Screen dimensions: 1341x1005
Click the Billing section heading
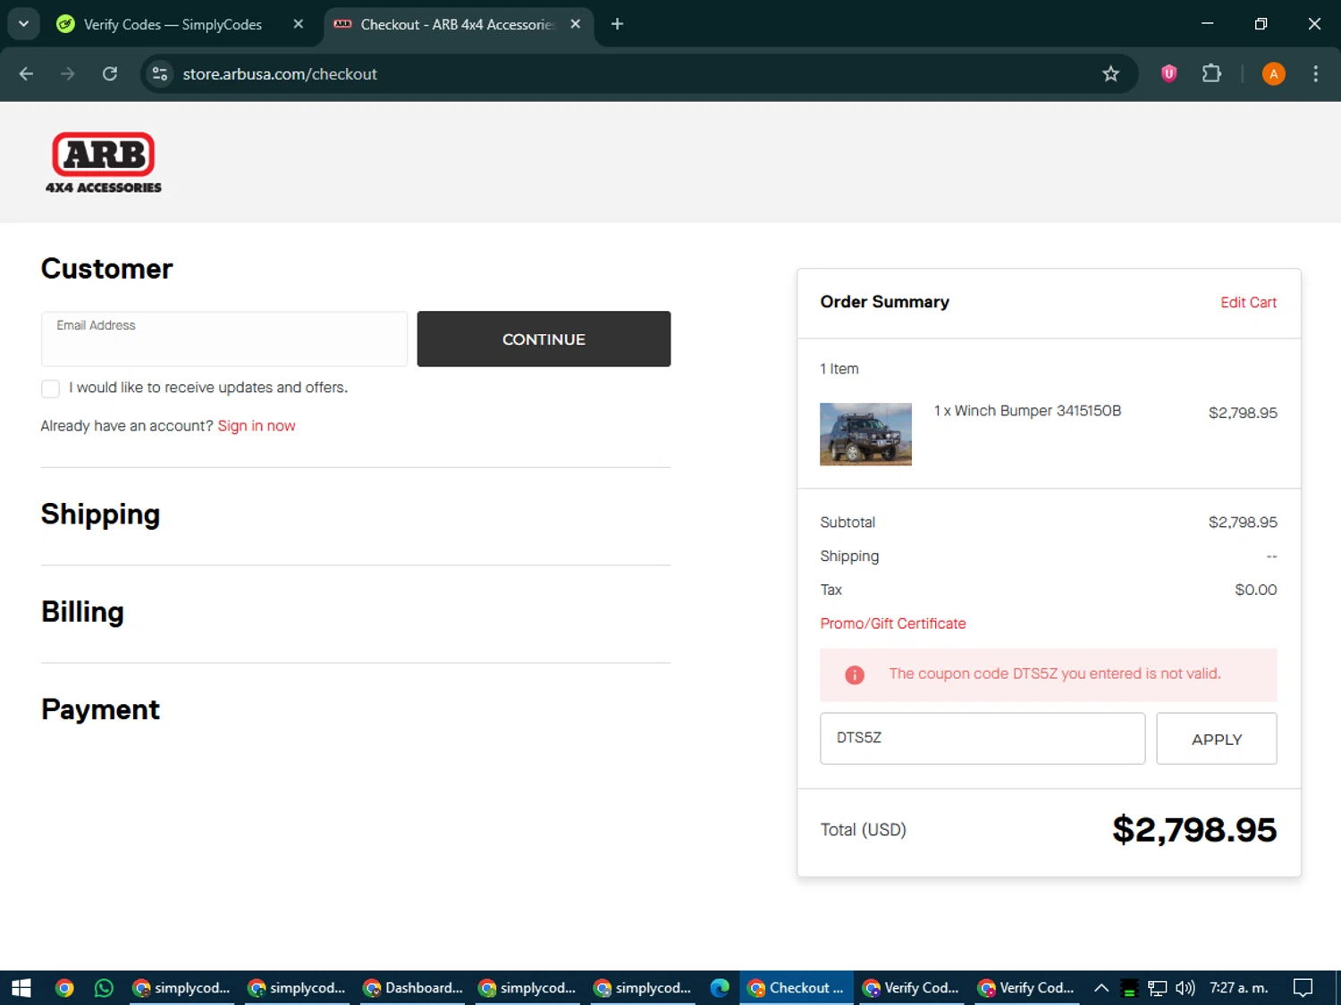(82, 612)
